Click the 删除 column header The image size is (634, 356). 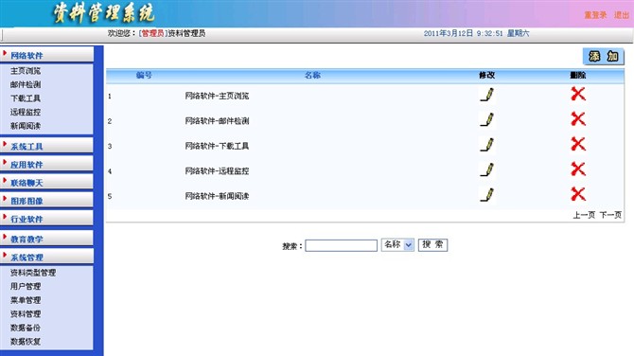tap(578, 75)
